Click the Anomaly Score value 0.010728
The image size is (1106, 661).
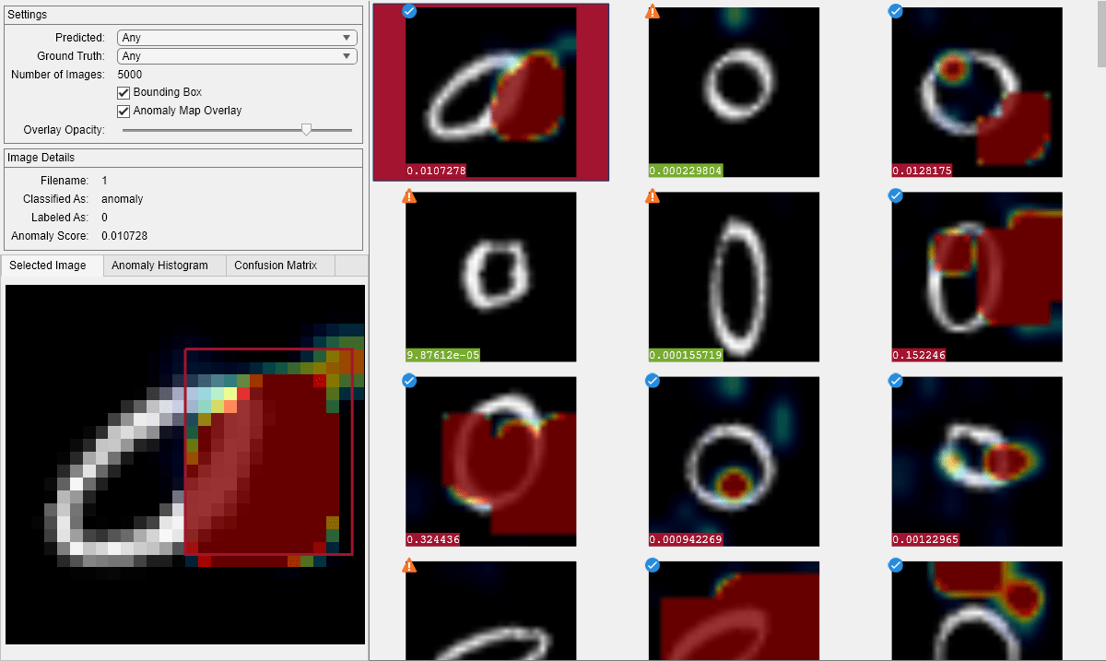[124, 236]
